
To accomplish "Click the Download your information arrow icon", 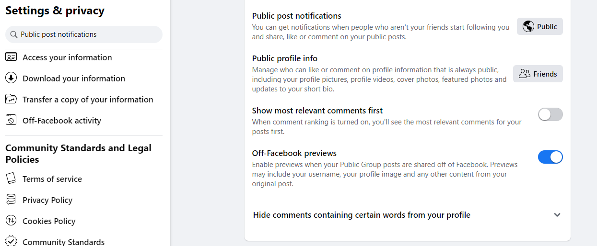I will pos(11,78).
